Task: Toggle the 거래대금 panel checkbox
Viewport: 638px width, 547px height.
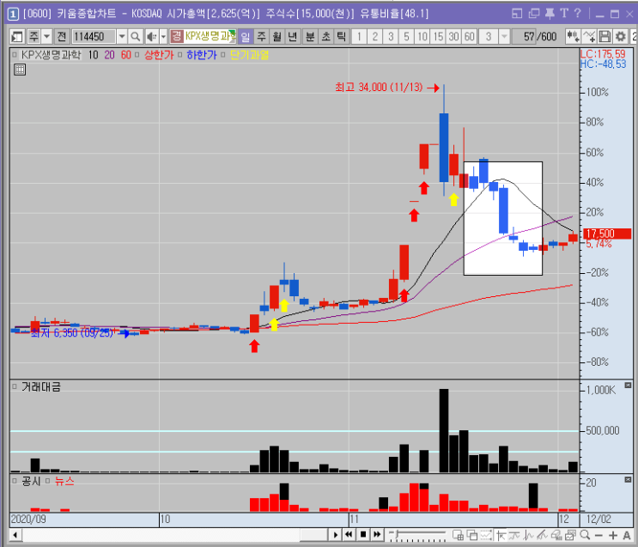Action: tap(15, 386)
